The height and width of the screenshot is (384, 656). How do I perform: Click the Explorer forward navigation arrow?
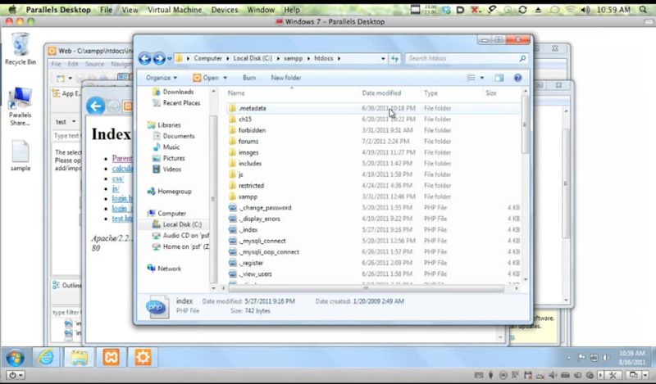(x=158, y=59)
